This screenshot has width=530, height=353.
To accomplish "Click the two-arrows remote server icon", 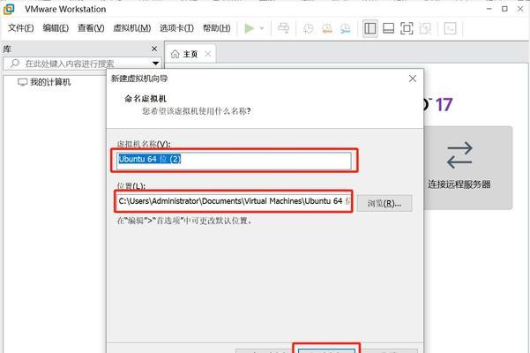I will [459, 154].
